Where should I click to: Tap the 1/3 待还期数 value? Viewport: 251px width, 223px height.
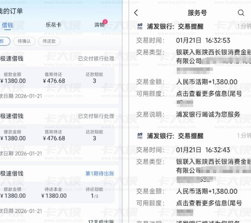(94, 196)
